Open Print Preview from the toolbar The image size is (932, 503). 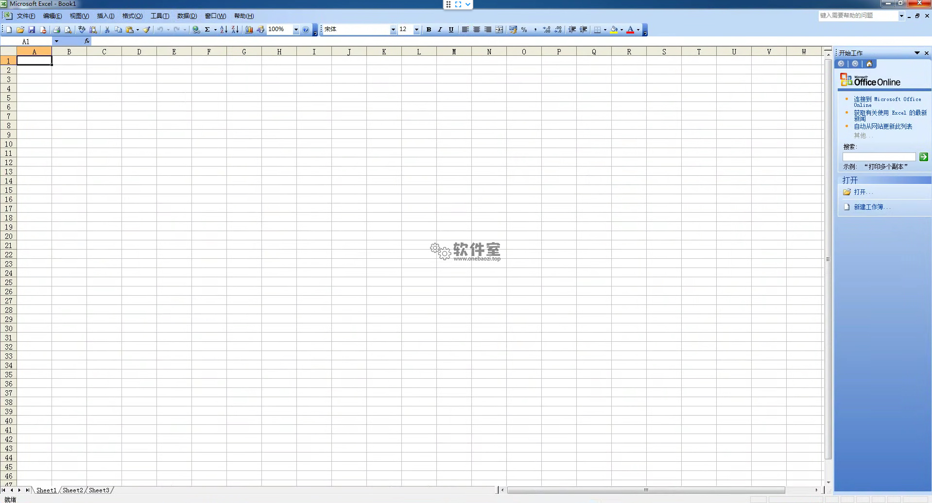(68, 30)
